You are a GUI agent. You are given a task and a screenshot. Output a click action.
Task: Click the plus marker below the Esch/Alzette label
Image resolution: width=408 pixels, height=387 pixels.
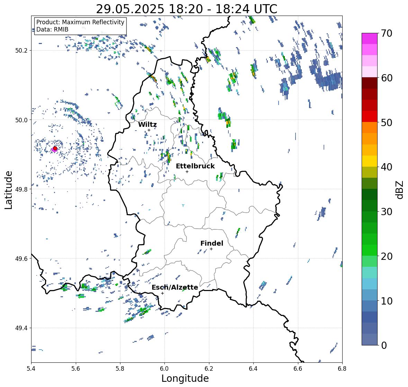point(162,293)
